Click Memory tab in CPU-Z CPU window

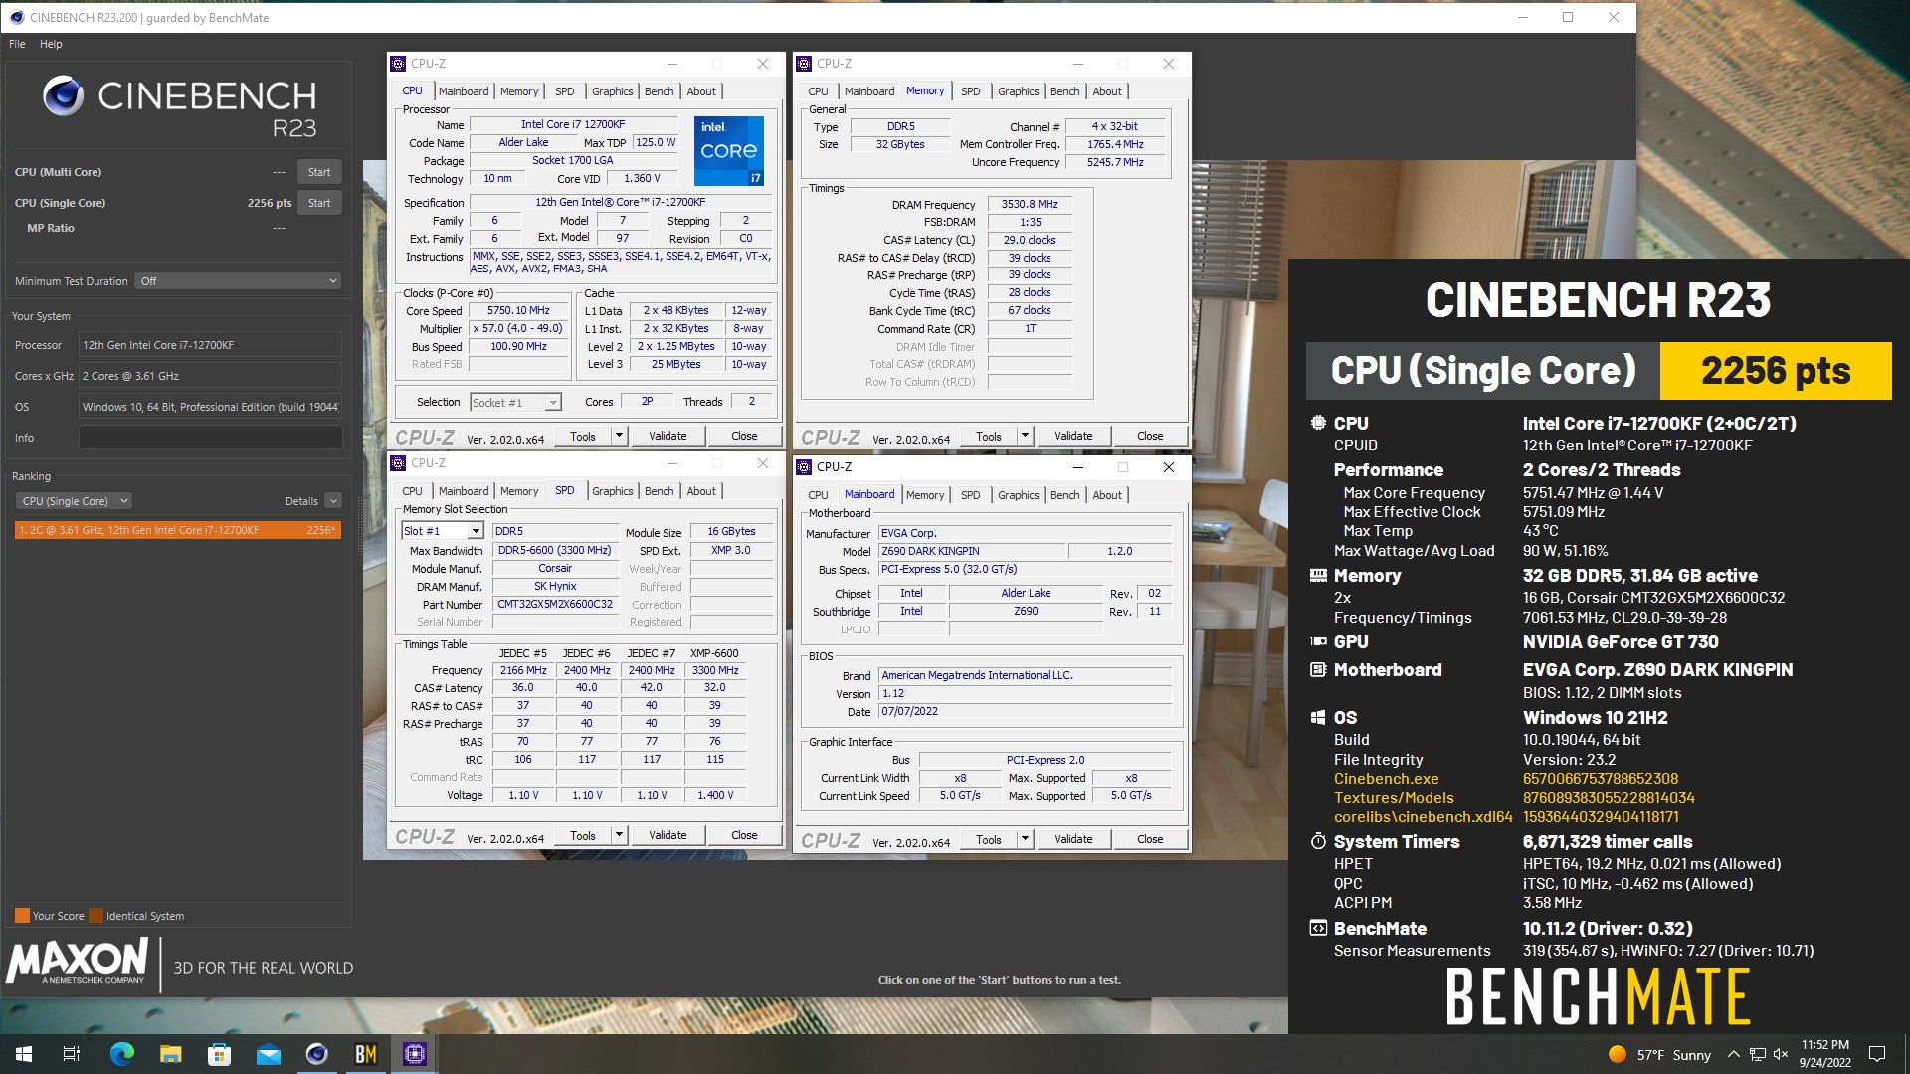click(519, 91)
